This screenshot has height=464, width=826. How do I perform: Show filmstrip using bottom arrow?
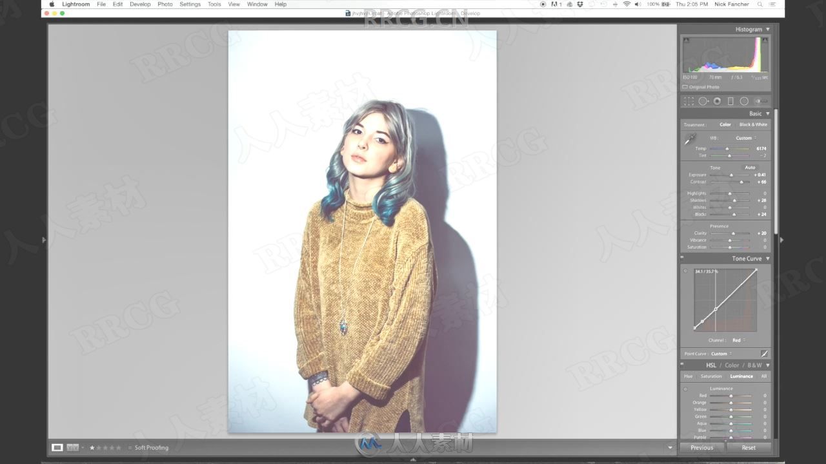click(x=413, y=459)
